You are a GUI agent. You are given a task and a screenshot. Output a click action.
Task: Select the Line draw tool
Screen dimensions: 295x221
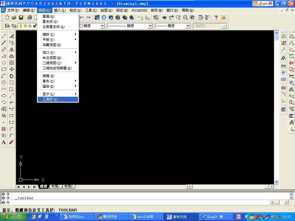3,36
